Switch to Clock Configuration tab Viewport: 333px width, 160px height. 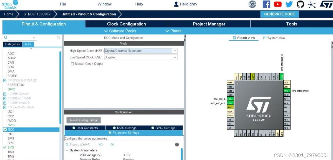point(126,24)
